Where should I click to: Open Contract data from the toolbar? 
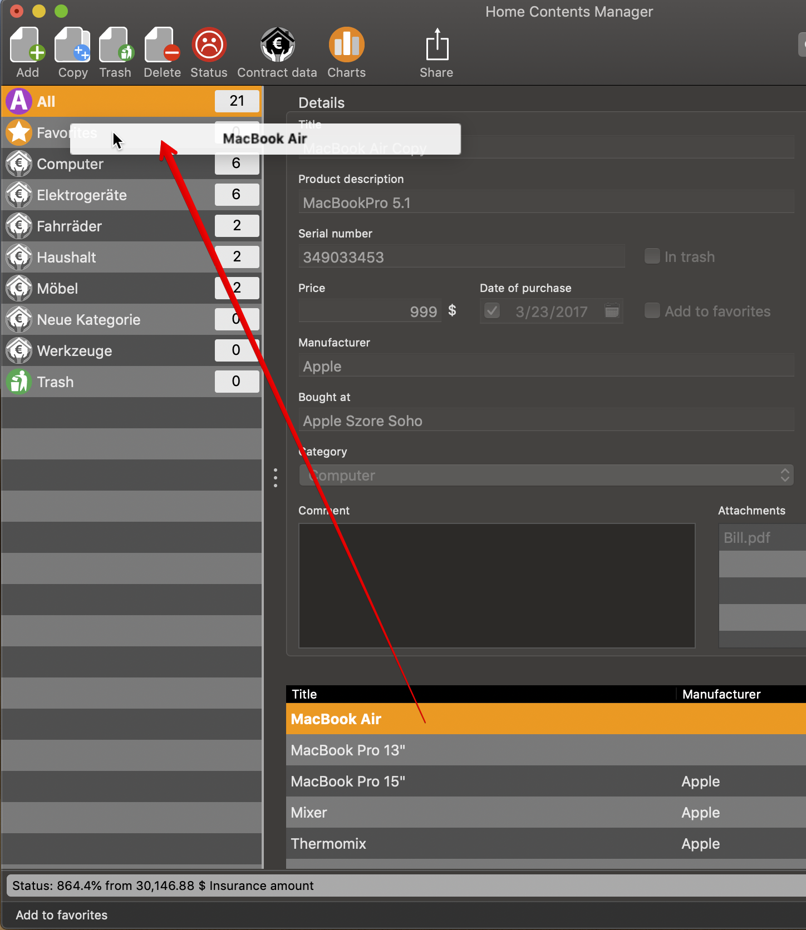pyautogui.click(x=277, y=44)
